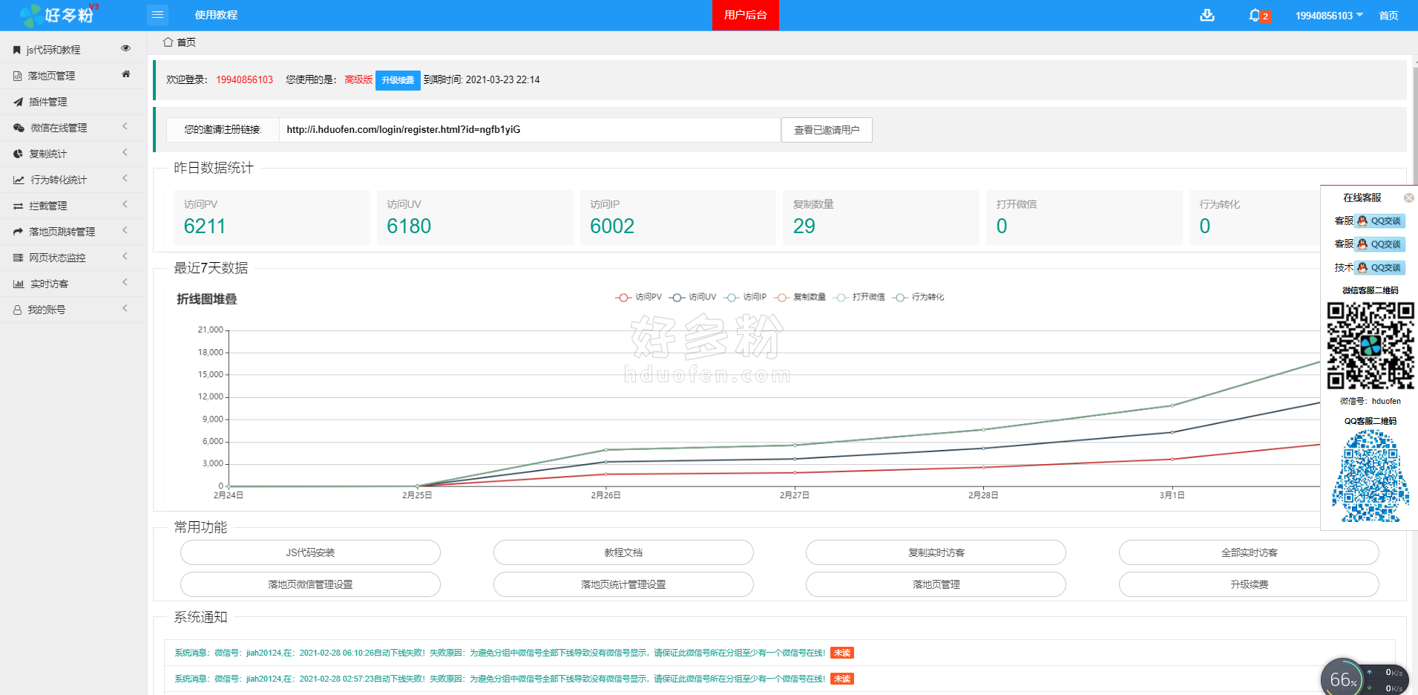
Task: Expand the 实时访客 chevron
Action: pos(125,282)
